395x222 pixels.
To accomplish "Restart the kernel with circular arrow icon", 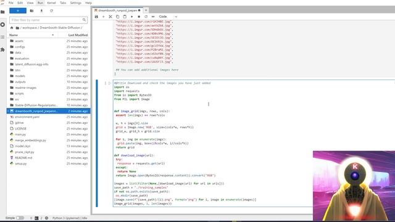I will coord(146,17).
